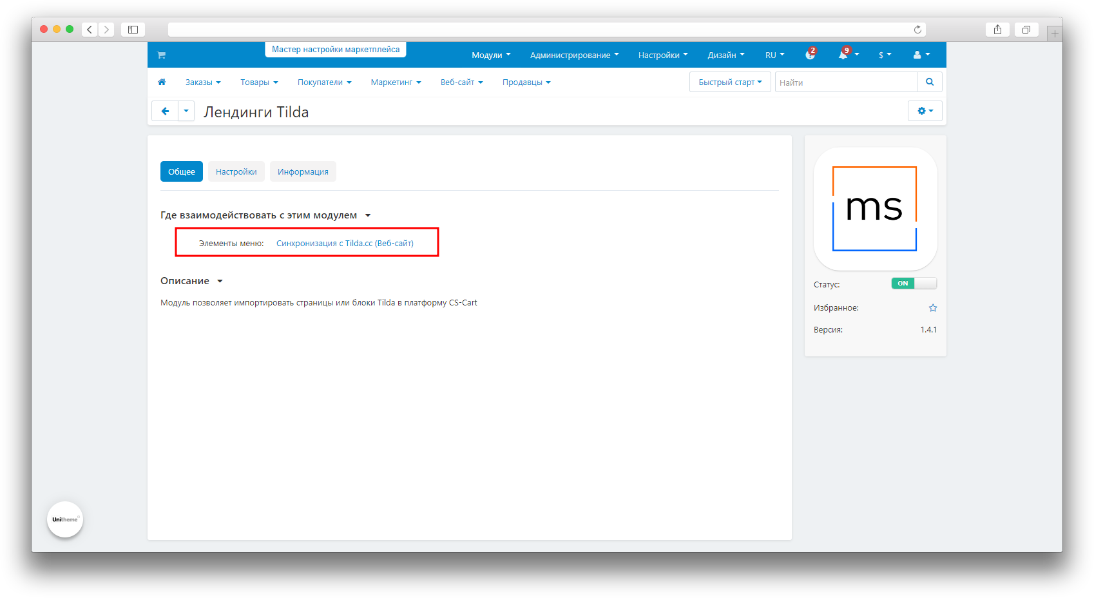Open the Товары menu

[x=259, y=82]
